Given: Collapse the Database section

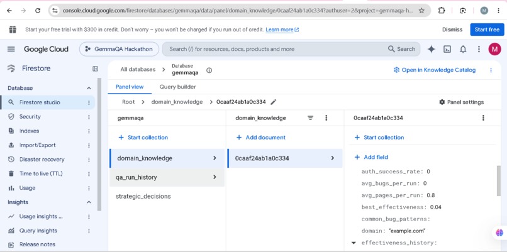Looking at the screenshot, I should [x=89, y=88].
